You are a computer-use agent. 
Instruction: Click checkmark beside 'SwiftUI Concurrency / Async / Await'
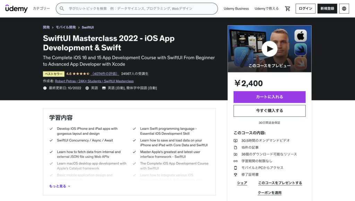(51, 140)
